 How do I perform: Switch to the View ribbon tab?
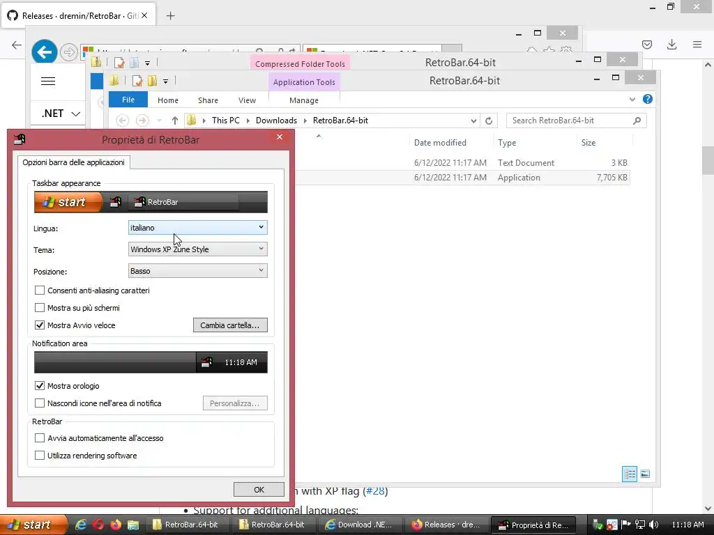pyautogui.click(x=248, y=100)
